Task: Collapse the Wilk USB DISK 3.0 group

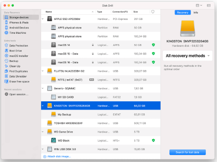Action: pyautogui.click(x=43, y=149)
